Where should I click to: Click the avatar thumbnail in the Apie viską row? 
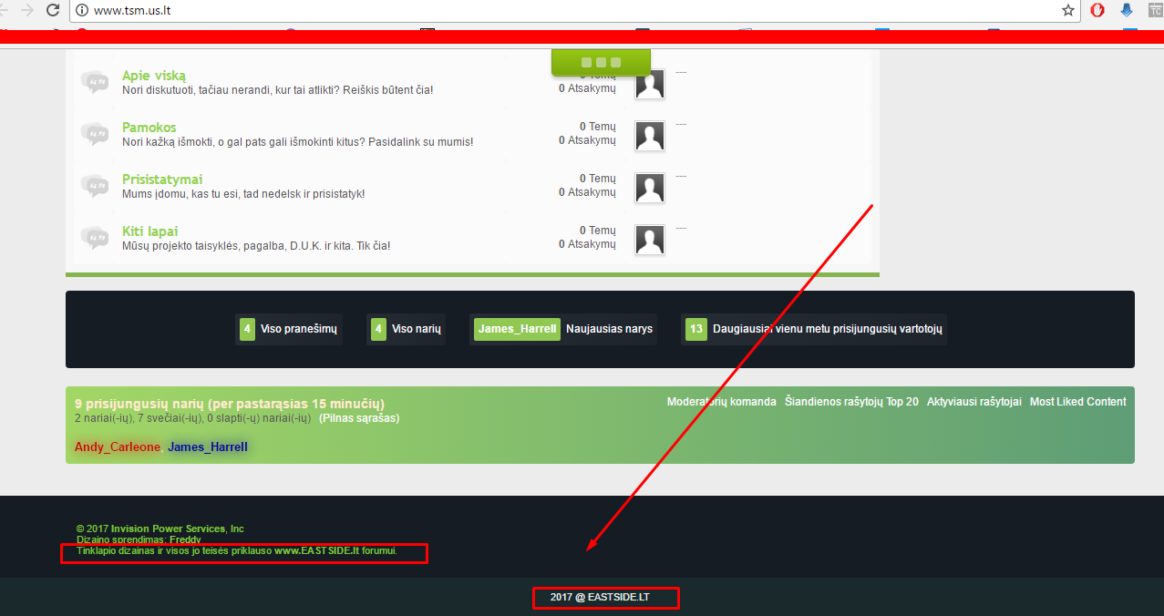pyautogui.click(x=649, y=85)
